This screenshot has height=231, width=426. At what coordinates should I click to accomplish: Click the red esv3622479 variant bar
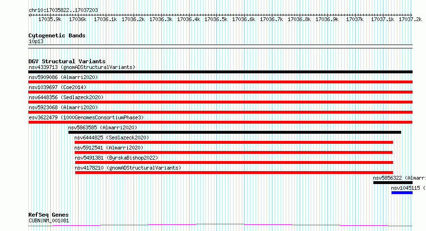[x=220, y=122]
